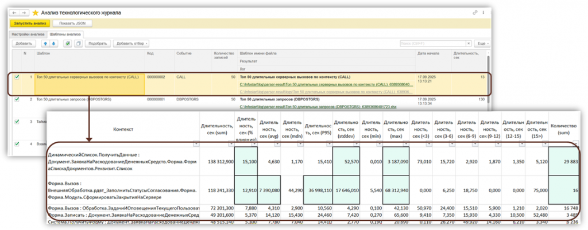
Task: Click the yellow favorites star icon
Action: click(x=36, y=12)
